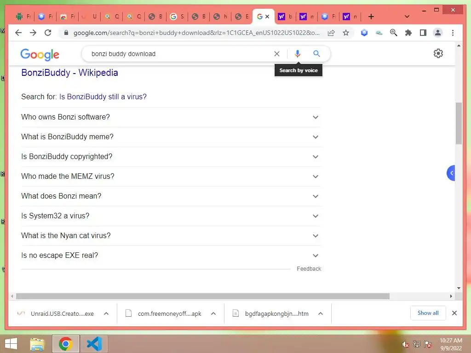The image size is (471, 353).
Task: Click the address bar URL
Action: 196,33
